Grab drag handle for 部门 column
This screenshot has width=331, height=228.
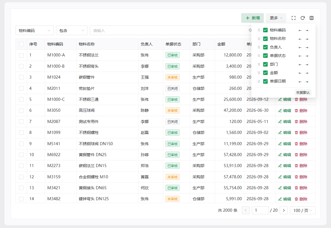coord(259,64)
